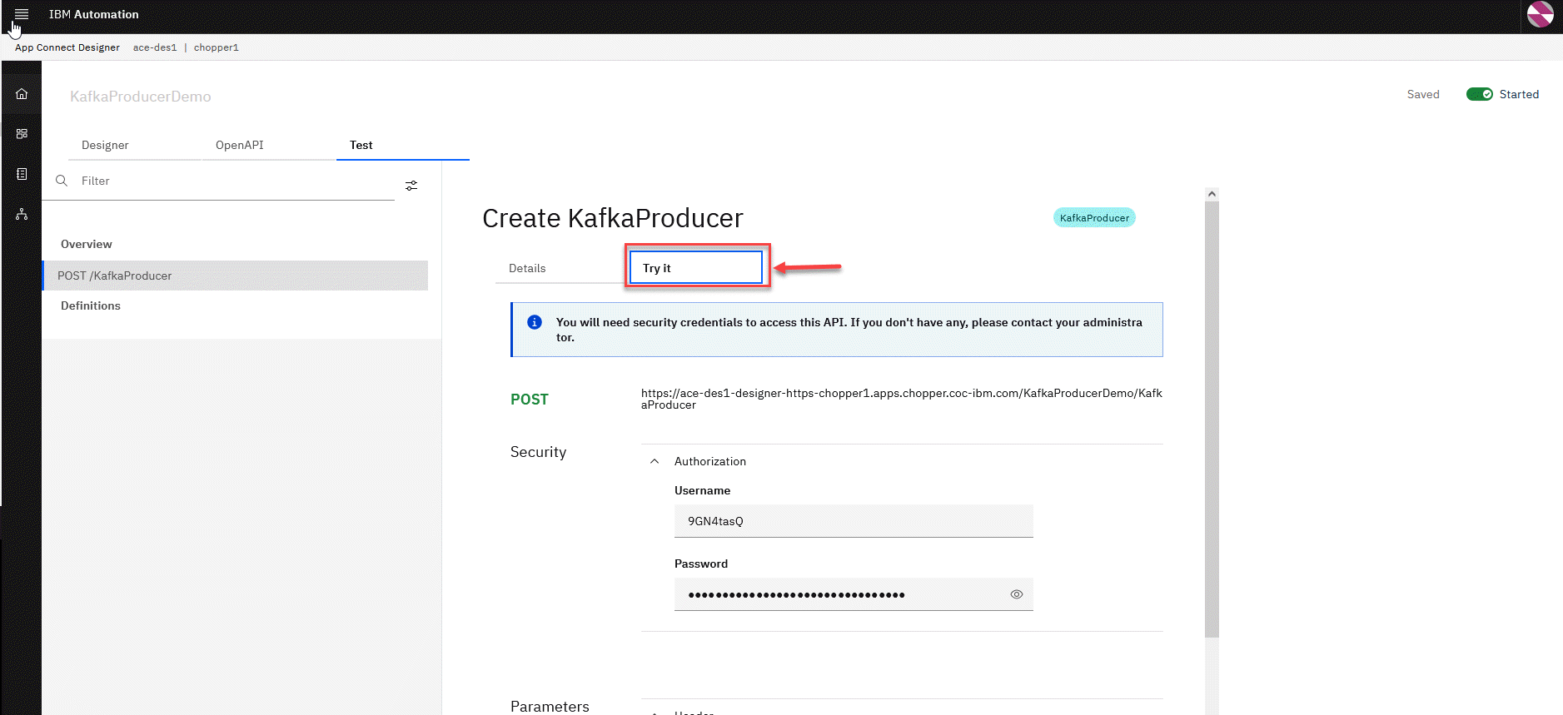Switch to the Designer tab

pos(105,145)
